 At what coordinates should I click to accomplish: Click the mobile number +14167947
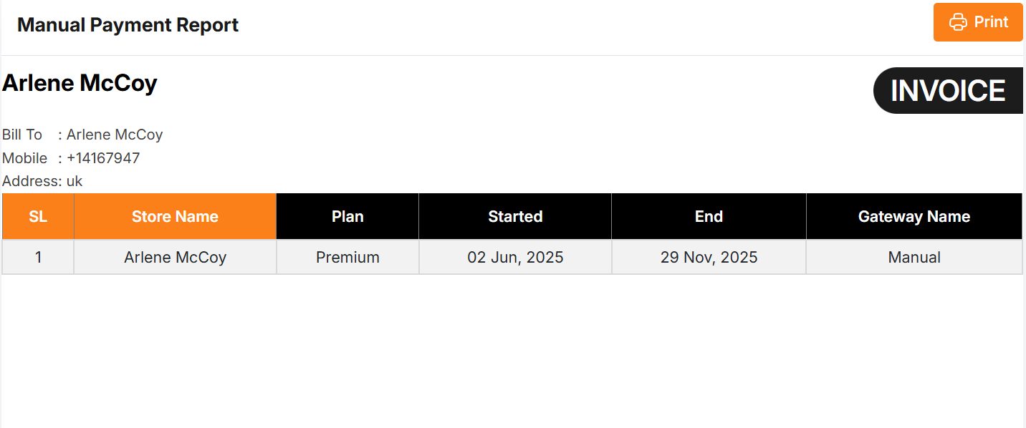102,158
